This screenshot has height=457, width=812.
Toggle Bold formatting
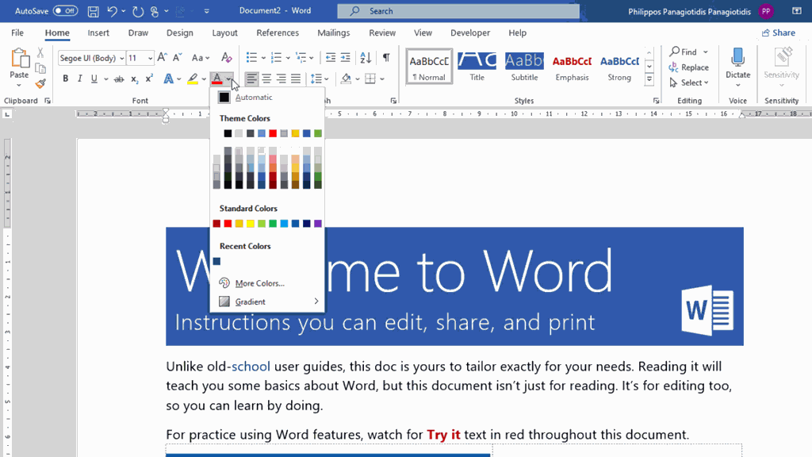tap(66, 79)
